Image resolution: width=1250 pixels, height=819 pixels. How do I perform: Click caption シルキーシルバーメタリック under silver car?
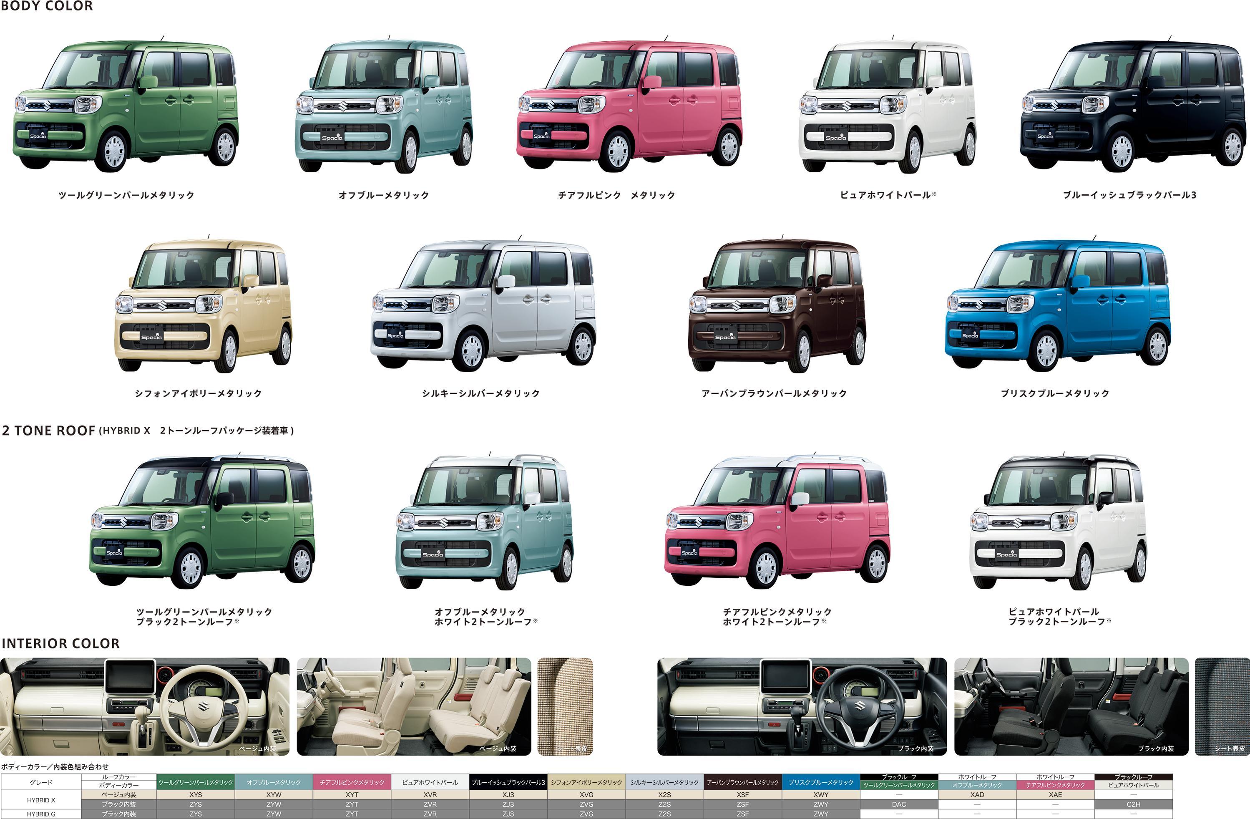click(480, 393)
